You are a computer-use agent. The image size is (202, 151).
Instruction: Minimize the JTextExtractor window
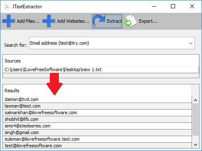154,6
